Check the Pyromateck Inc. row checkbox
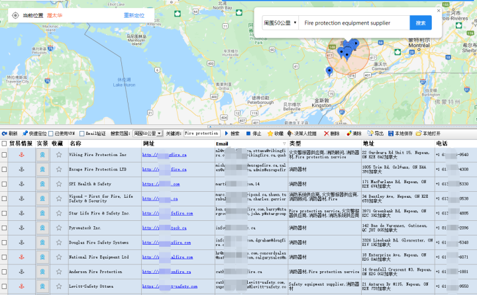The width and height of the screenshot is (477, 295). point(4,228)
